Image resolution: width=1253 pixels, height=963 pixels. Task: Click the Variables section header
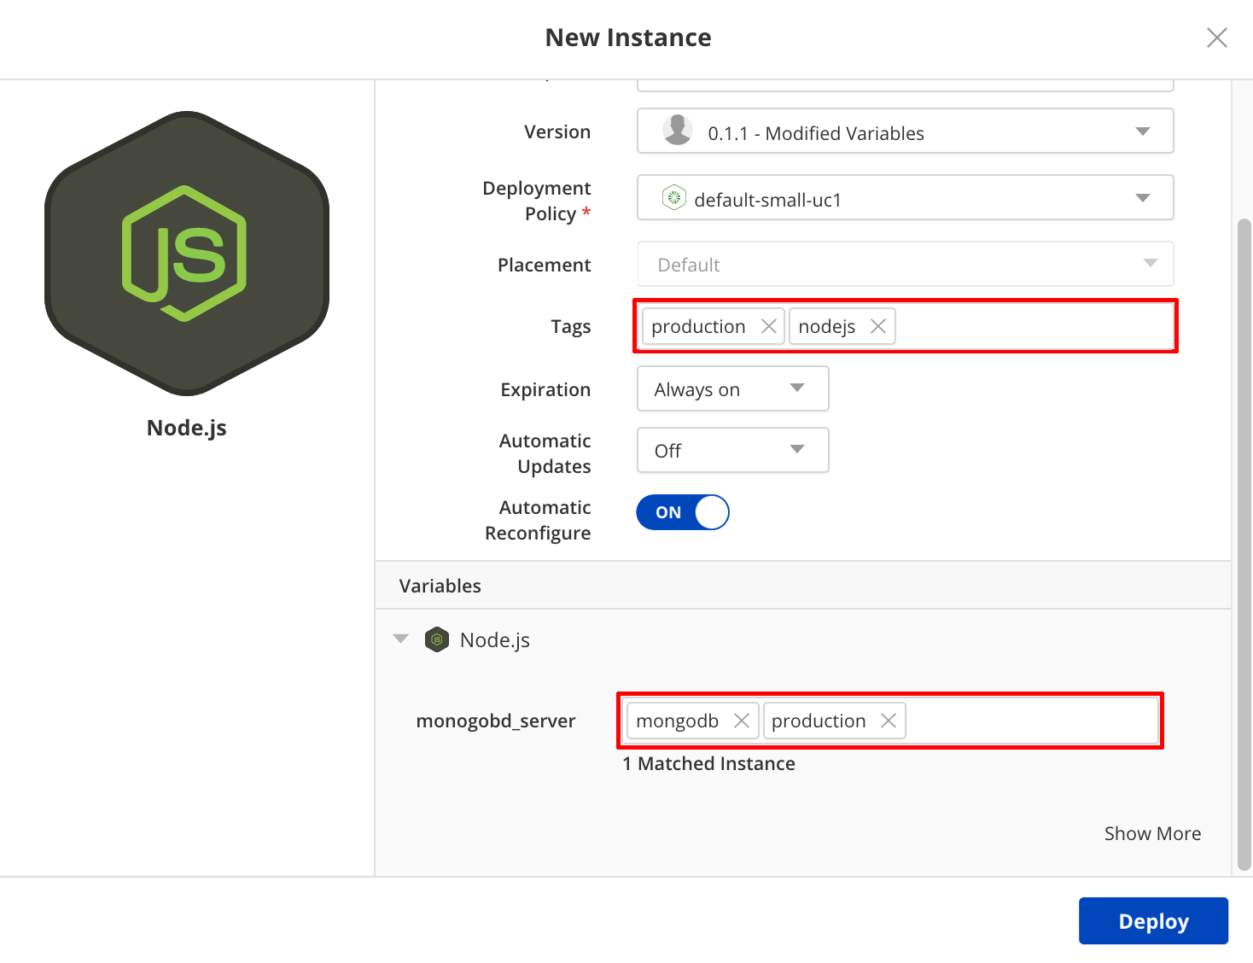tap(803, 586)
